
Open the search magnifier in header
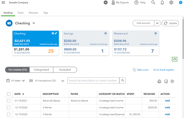coord(153,2)
